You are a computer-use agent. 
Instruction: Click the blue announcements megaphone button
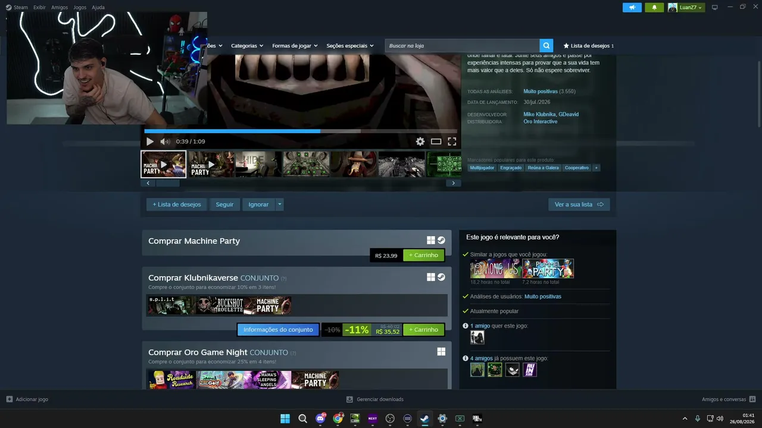(x=632, y=7)
